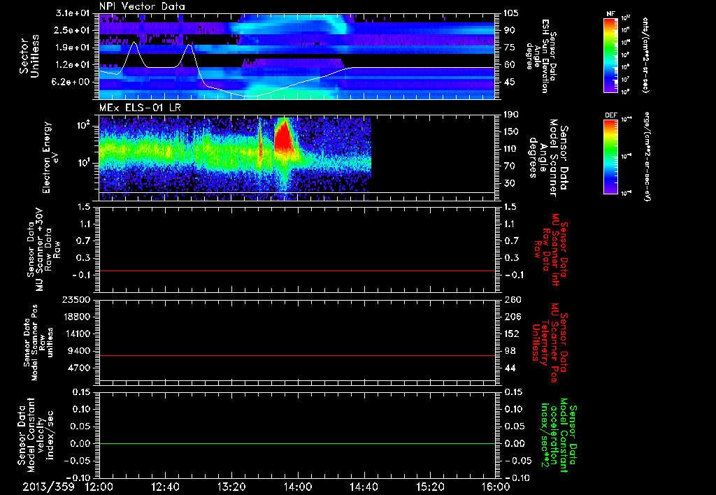
Task: Select the 'NPI Vector Data' panel title
Action: coord(142,6)
